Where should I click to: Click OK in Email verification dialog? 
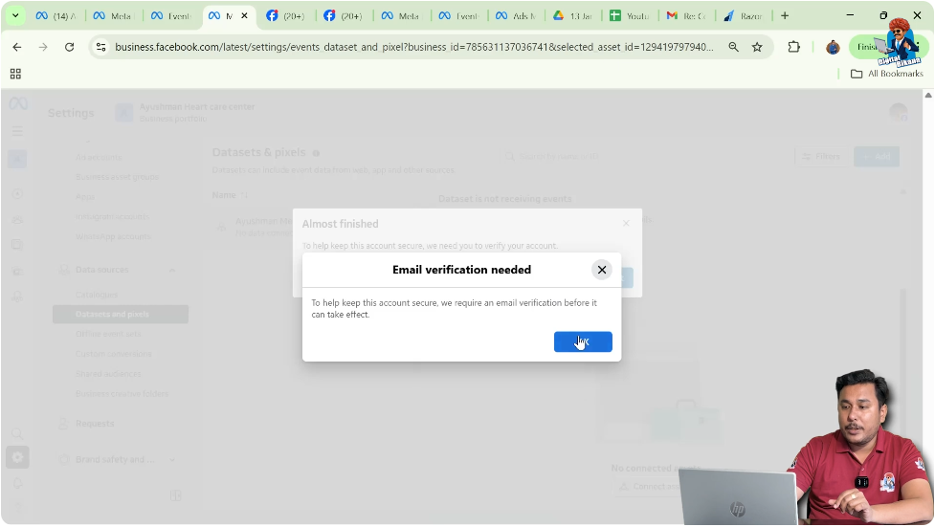click(583, 341)
